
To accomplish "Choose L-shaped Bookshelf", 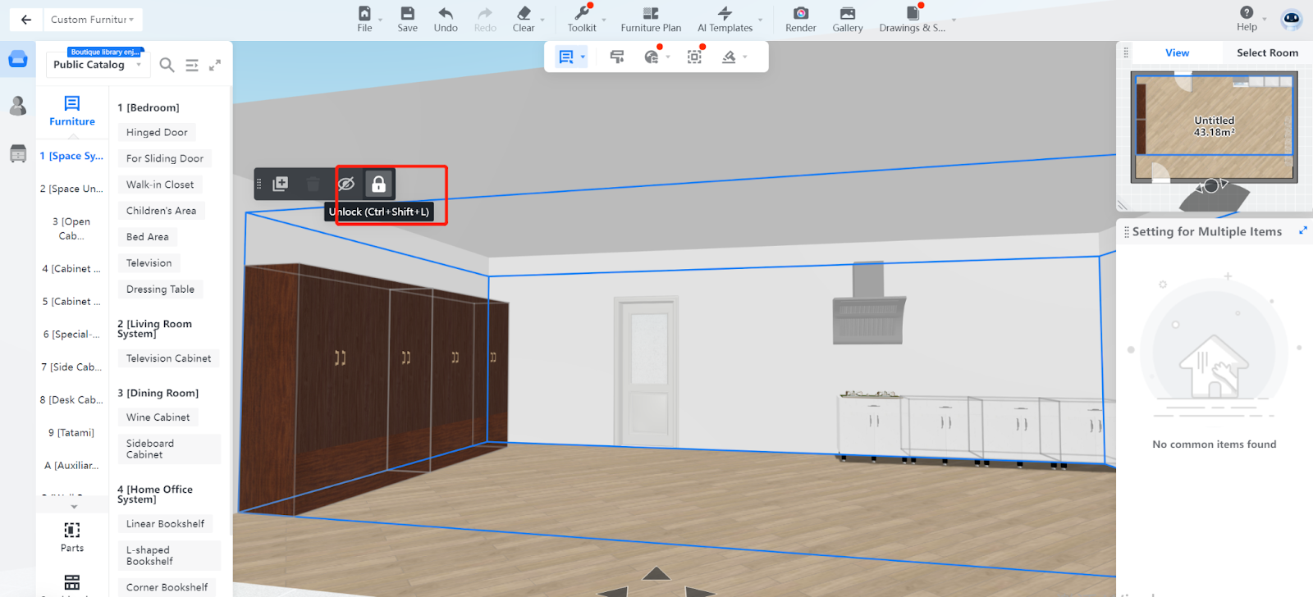I will point(169,556).
